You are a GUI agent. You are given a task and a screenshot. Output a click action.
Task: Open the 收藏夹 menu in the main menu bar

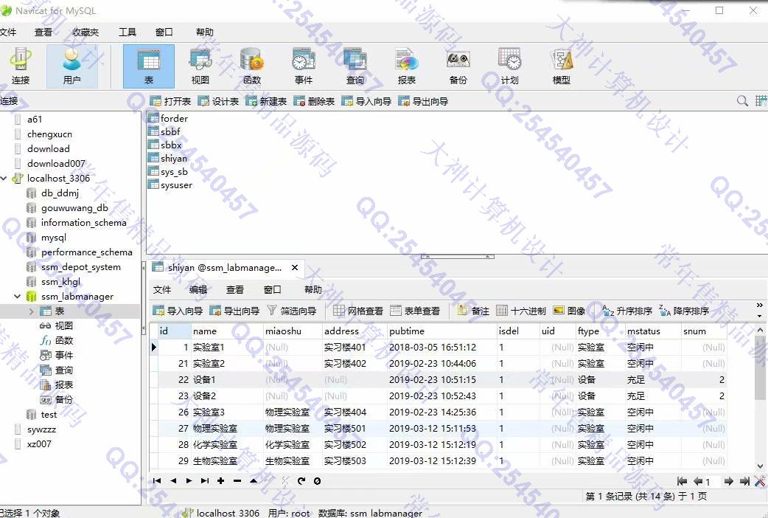[85, 32]
